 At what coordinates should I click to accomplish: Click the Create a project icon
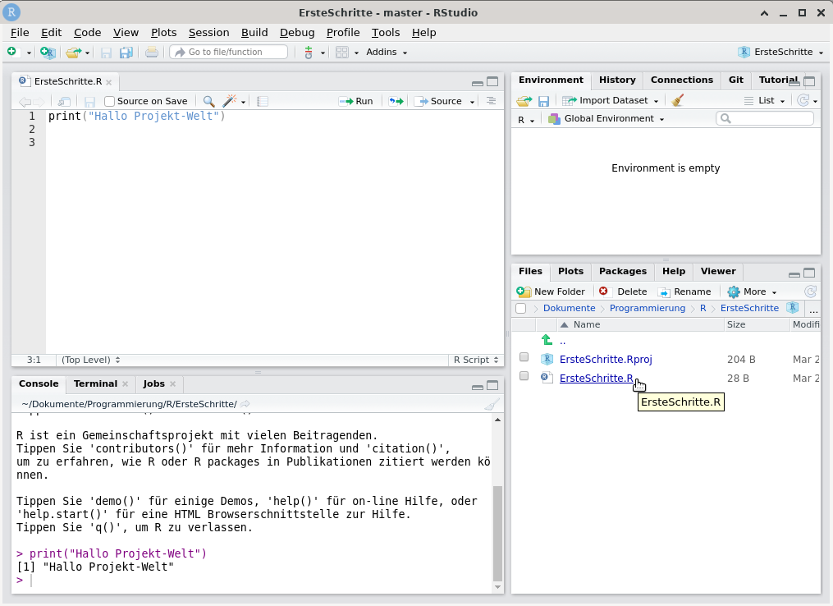(x=48, y=52)
